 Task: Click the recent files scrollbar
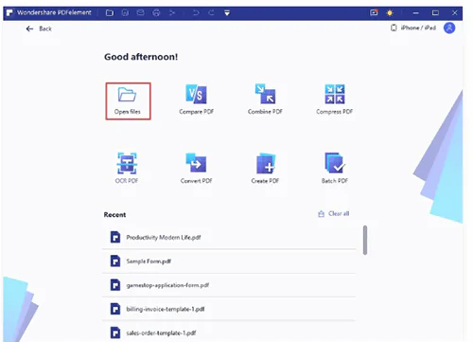click(365, 240)
